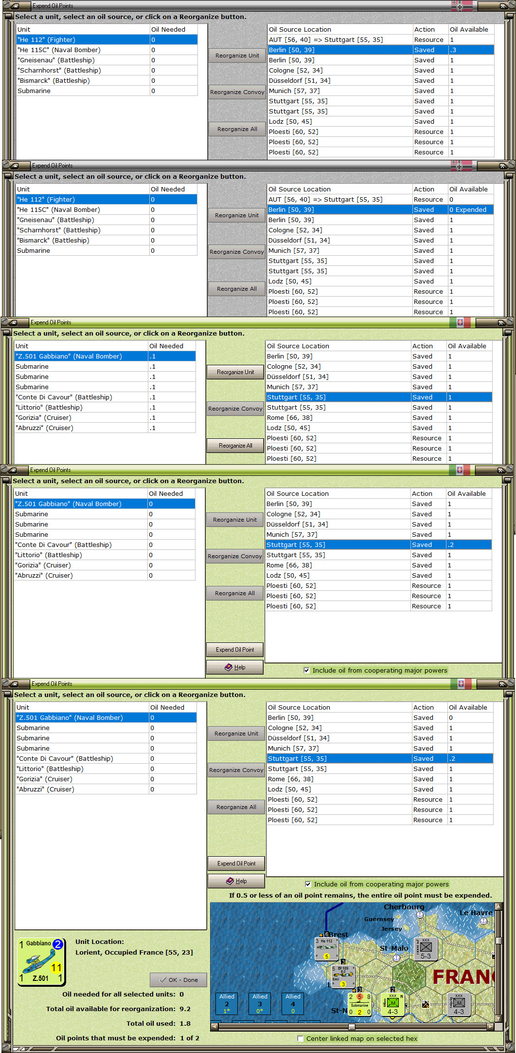Click the 5-3 infantry counter near St-Malo
516x1053 pixels.
[426, 949]
